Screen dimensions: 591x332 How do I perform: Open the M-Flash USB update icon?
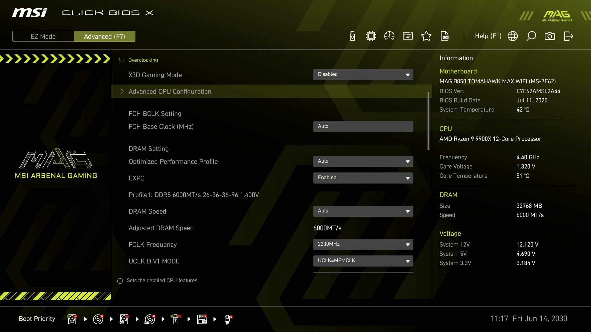click(352, 36)
